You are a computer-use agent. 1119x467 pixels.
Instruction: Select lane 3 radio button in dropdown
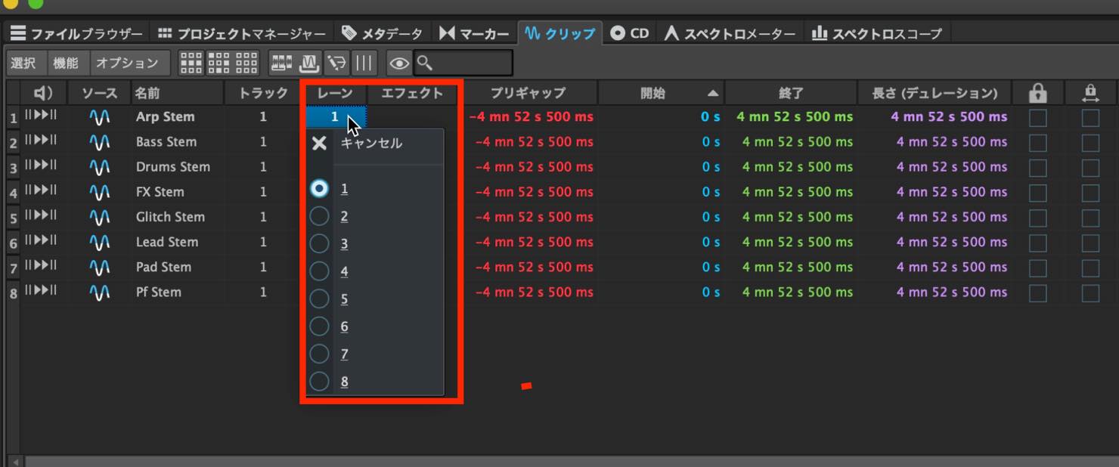tap(320, 243)
